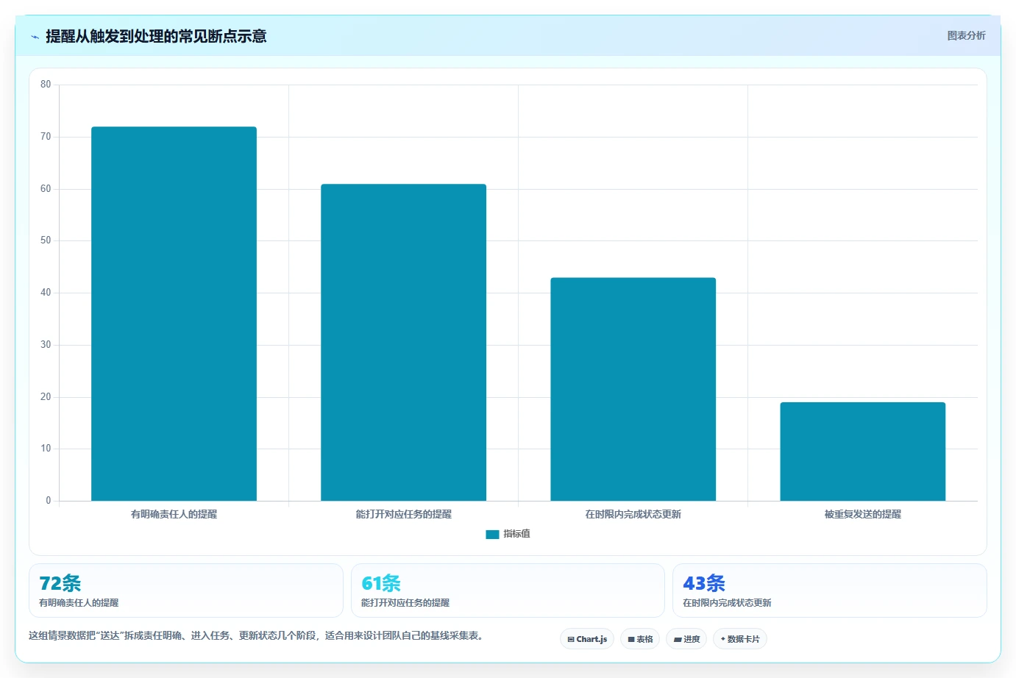Screen dimensions: 1016x678
Task: Open the 43条 stat card
Action: click(830, 590)
